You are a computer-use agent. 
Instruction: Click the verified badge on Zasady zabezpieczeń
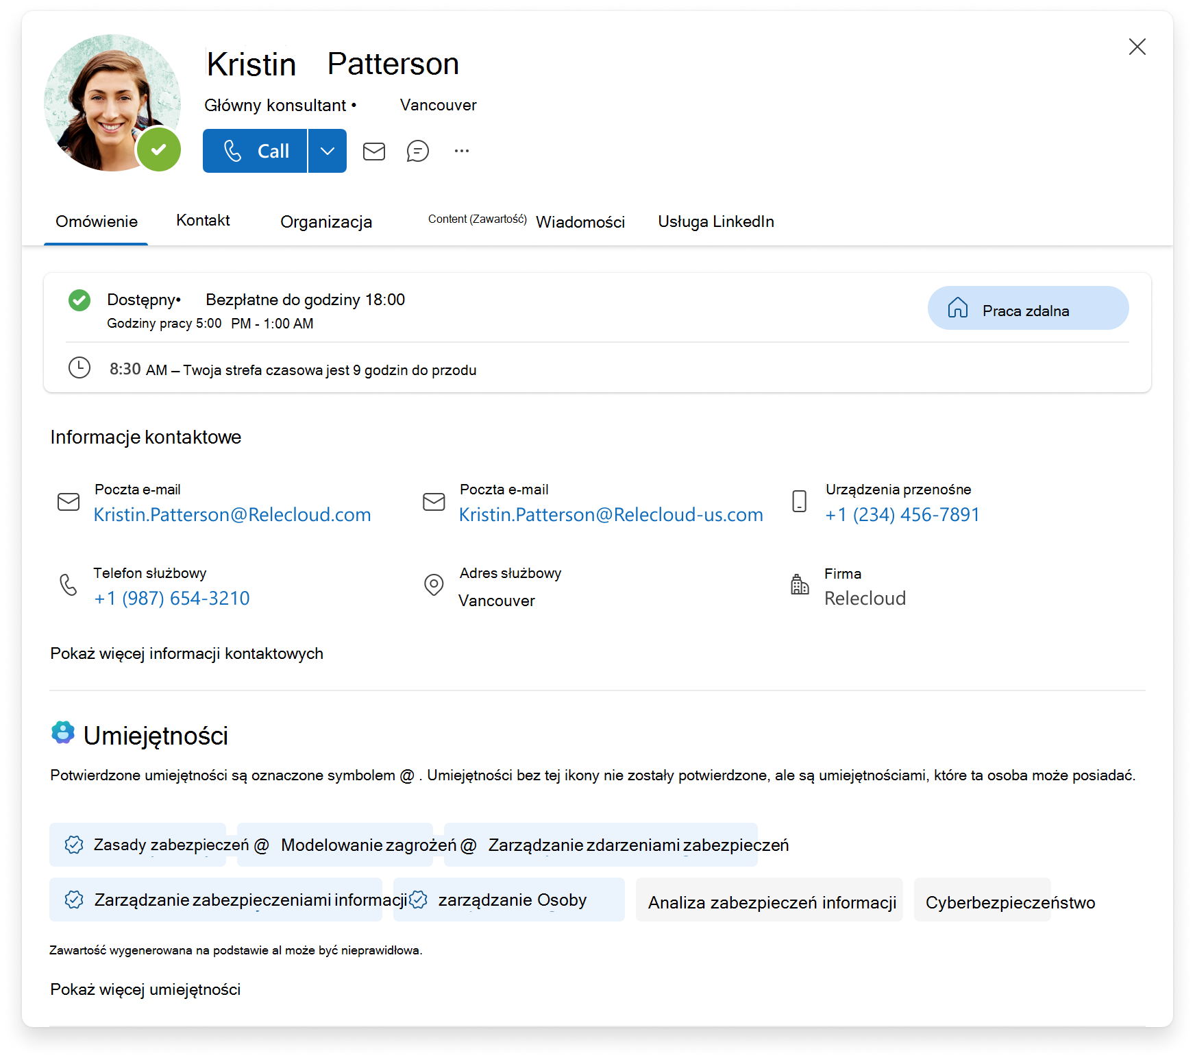pyautogui.click(x=74, y=845)
